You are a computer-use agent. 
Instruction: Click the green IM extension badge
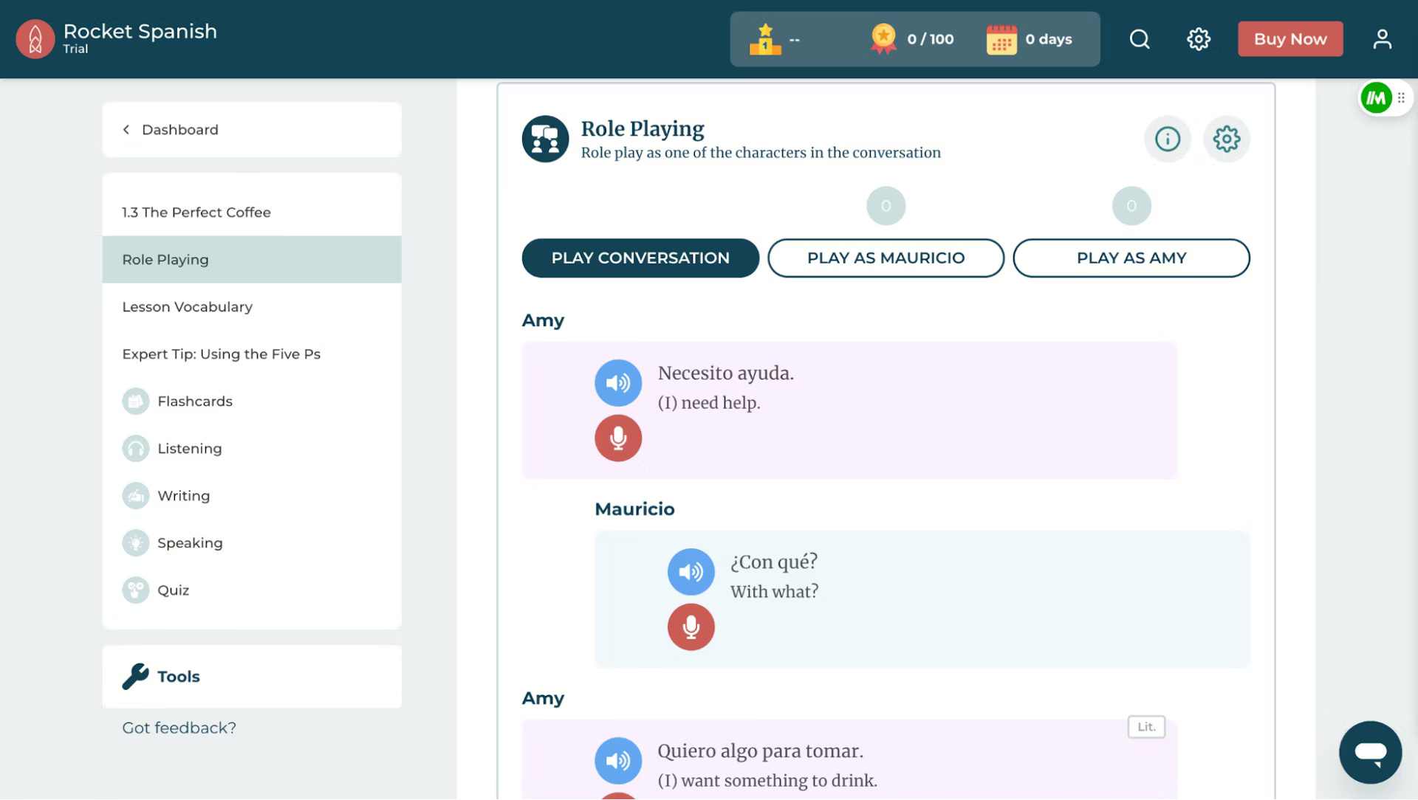click(1377, 97)
